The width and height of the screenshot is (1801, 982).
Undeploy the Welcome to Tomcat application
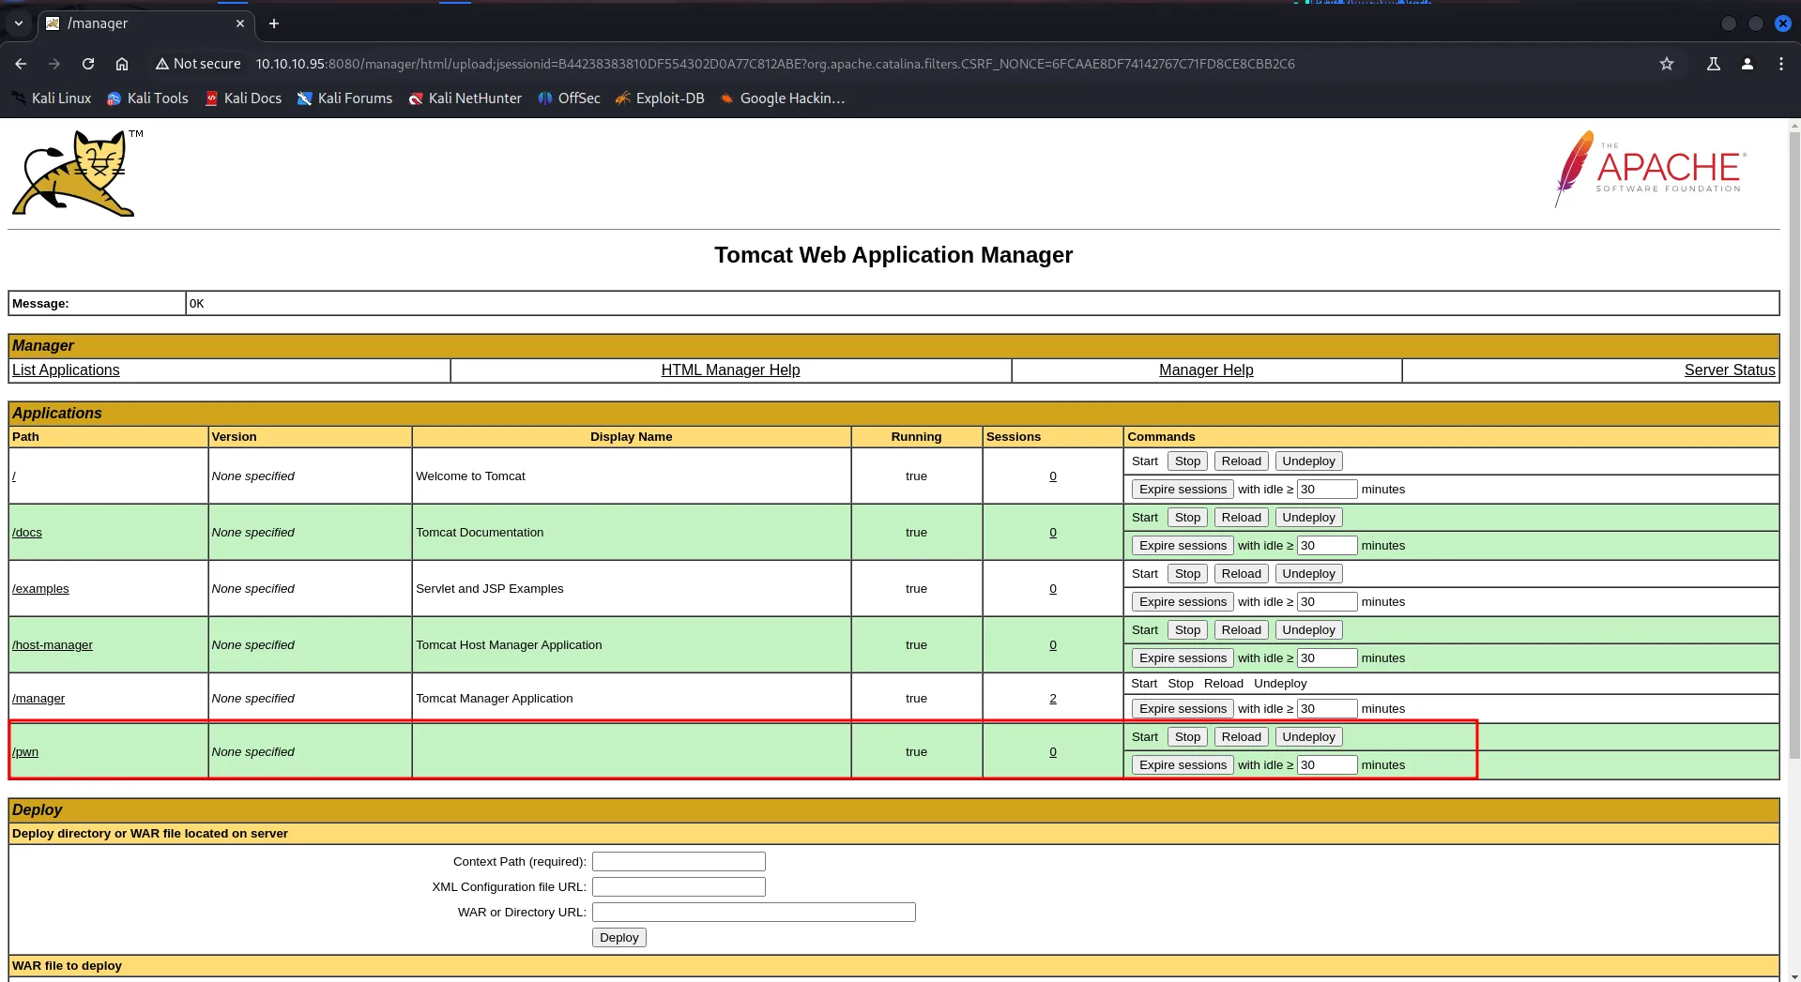[x=1308, y=461]
